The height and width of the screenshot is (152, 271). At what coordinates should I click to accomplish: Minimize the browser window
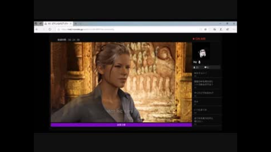click(220, 24)
